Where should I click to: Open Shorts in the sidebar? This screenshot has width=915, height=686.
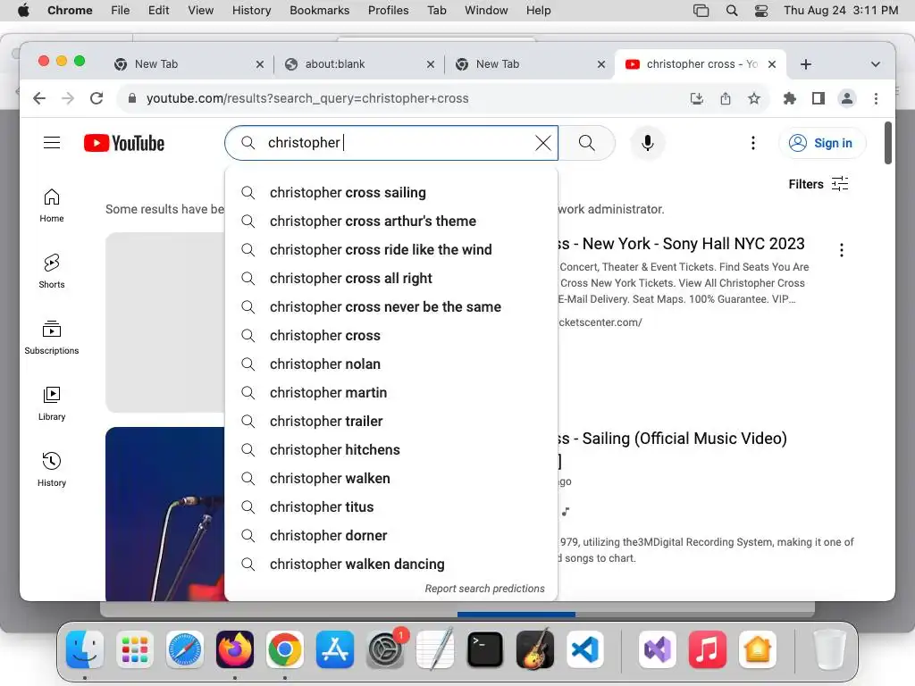tap(52, 272)
